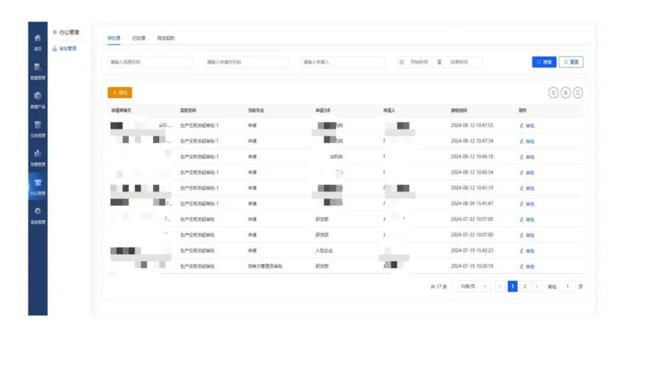Focus the 请输入申请人 input field
This screenshot has width=651, height=366.
click(x=342, y=62)
